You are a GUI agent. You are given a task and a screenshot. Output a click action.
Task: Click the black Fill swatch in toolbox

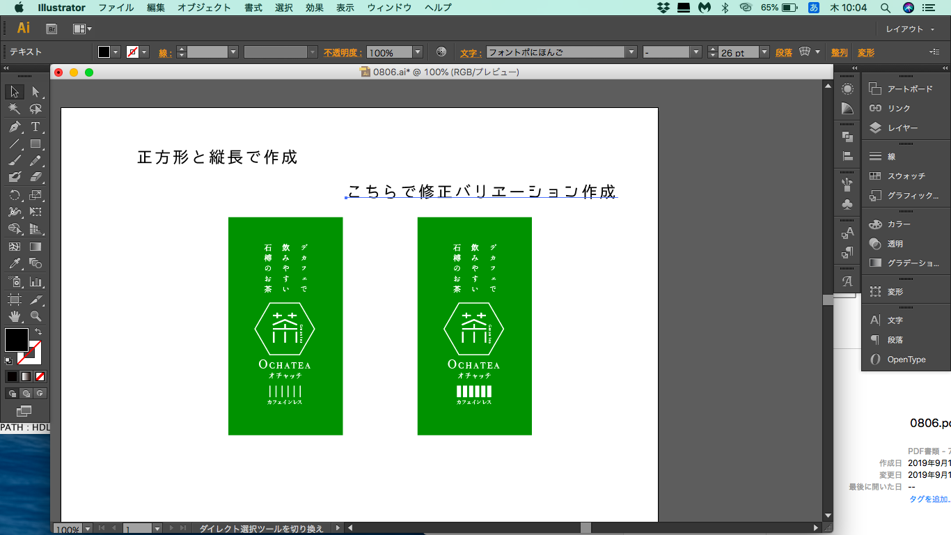click(x=16, y=340)
